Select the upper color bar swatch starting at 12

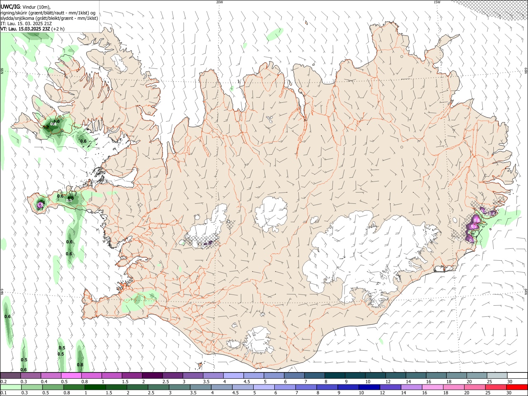(395, 376)
